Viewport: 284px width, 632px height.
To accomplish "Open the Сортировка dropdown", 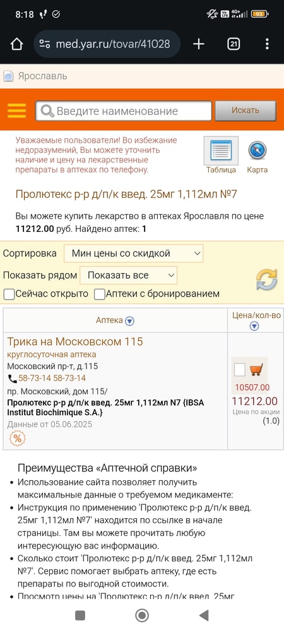I will coord(133,253).
